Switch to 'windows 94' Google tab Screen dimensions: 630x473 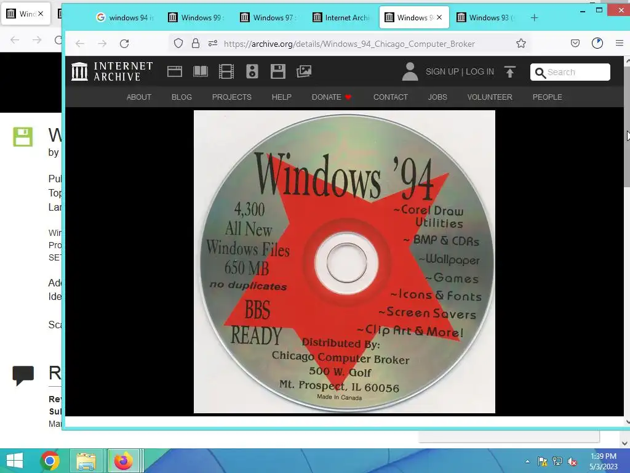tap(125, 18)
